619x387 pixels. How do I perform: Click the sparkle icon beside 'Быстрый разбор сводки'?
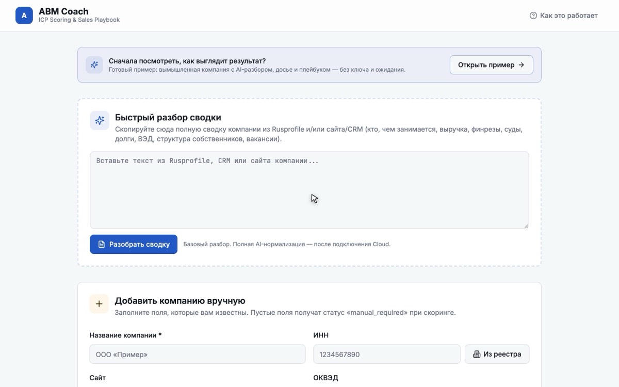[100, 120]
